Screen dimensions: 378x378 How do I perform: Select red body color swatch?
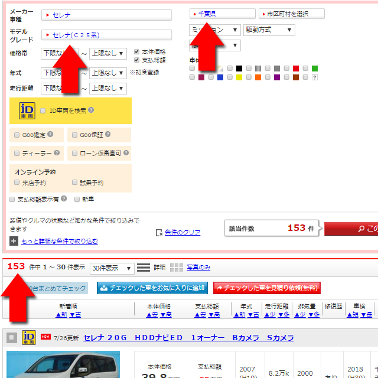point(296,69)
